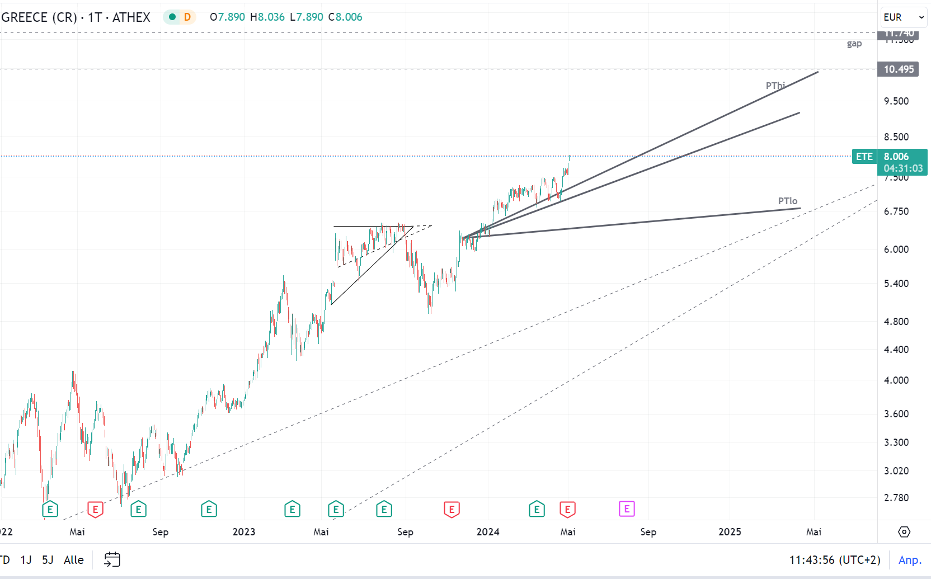
Task: Click the purple earnings marker right of Mai 2024
Action: tap(627, 509)
